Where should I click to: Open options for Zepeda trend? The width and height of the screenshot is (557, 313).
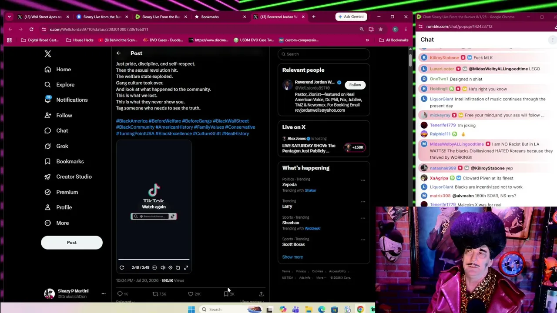tap(363, 180)
